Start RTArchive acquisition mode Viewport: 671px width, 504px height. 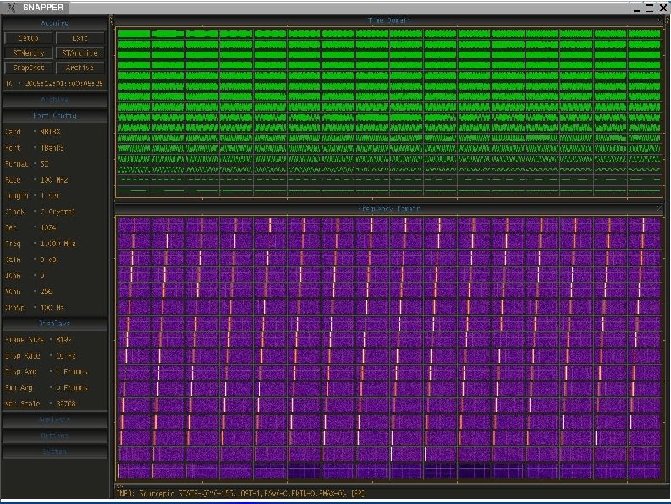click(x=80, y=52)
